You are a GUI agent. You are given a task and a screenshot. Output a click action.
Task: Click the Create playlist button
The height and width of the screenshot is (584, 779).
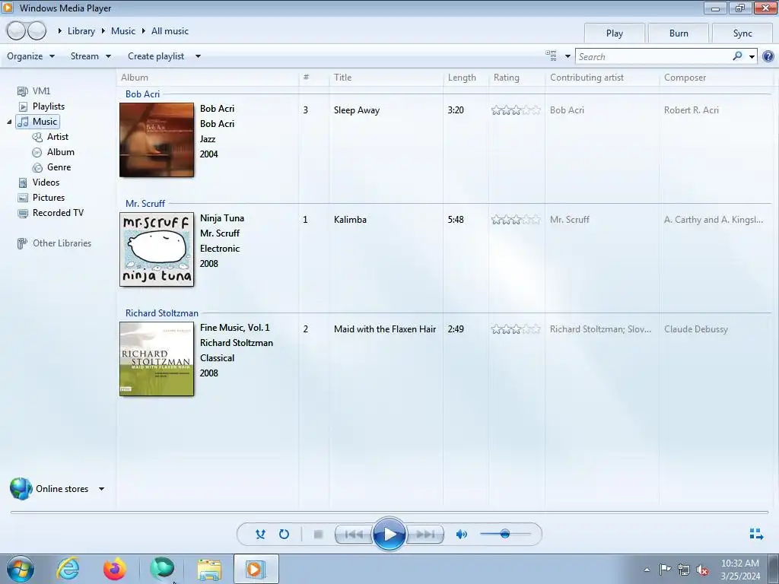tap(156, 56)
